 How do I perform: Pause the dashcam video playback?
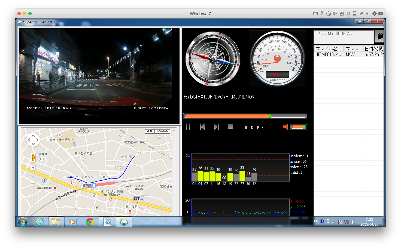point(188,127)
